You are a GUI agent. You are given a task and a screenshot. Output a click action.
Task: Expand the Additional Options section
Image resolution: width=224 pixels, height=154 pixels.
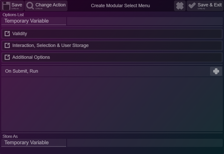coord(112,57)
